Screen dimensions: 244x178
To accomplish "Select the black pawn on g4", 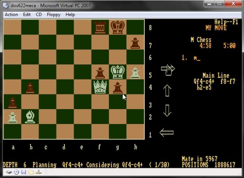I will click(x=118, y=88).
